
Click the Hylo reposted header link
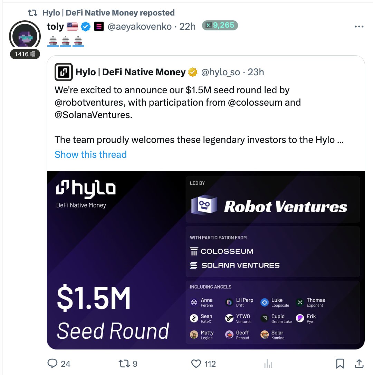pyautogui.click(x=108, y=13)
